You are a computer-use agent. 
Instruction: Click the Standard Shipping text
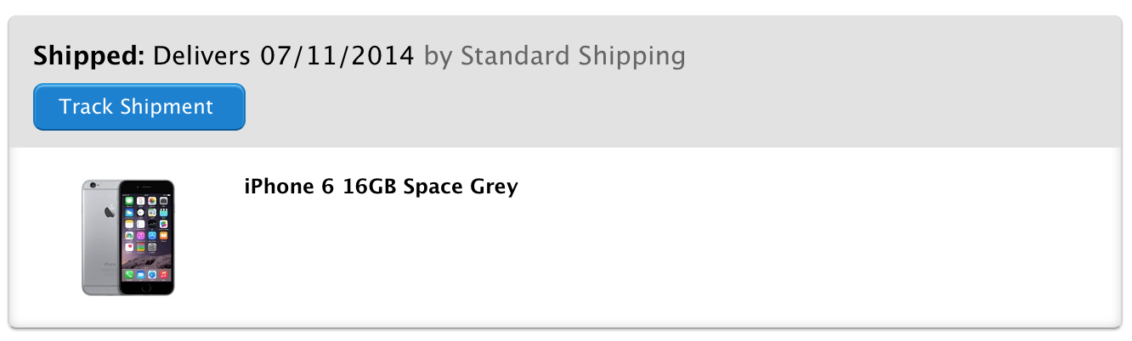pos(573,57)
